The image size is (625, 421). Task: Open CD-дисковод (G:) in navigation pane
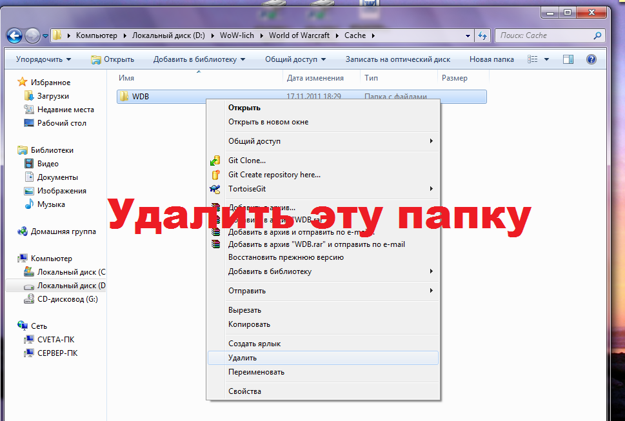click(67, 299)
